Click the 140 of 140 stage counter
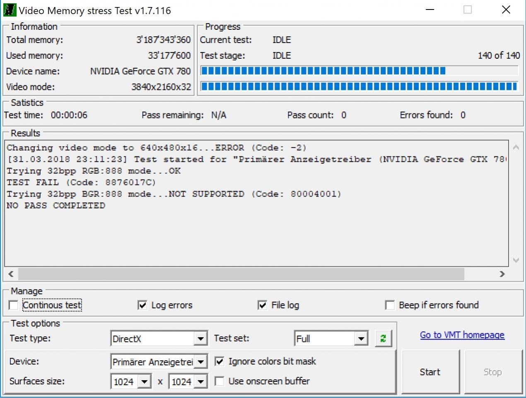The image size is (526, 398). (499, 55)
